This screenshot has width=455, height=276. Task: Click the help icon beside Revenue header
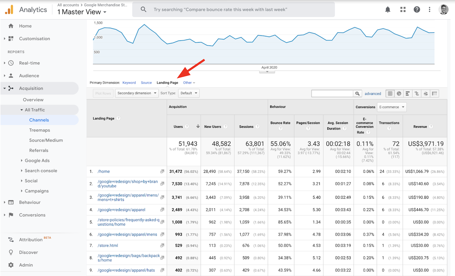(431, 126)
